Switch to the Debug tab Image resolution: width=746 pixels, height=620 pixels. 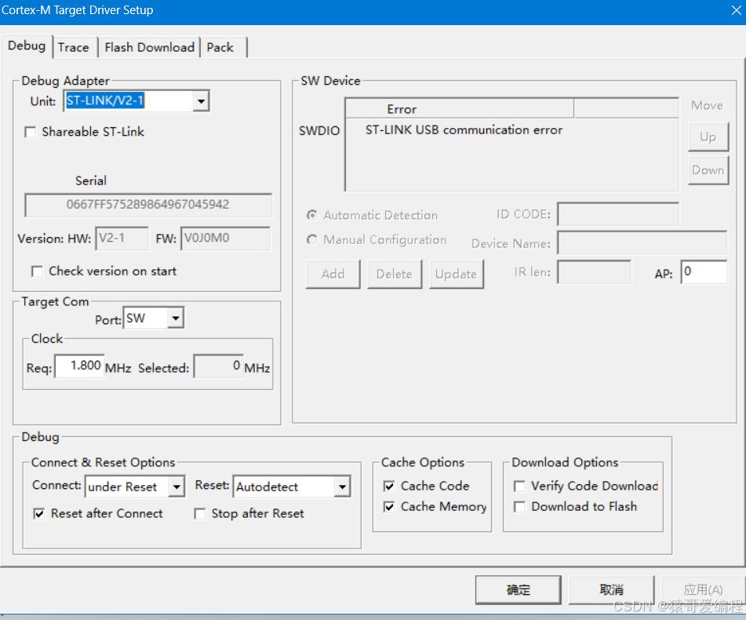pyautogui.click(x=27, y=46)
